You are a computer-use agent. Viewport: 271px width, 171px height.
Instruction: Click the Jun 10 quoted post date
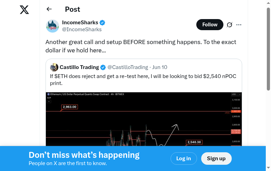tap(160, 67)
